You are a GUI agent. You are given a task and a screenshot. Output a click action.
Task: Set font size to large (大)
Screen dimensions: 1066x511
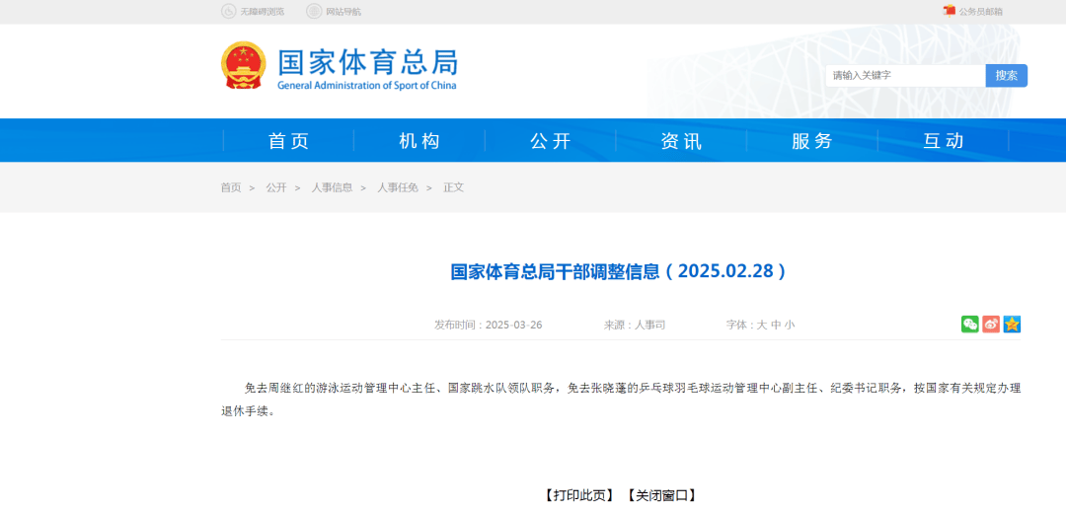(x=761, y=325)
